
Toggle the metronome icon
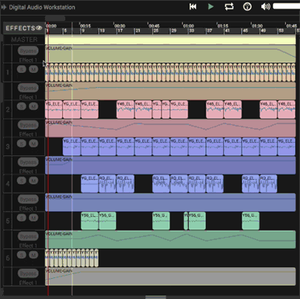click(x=247, y=7)
